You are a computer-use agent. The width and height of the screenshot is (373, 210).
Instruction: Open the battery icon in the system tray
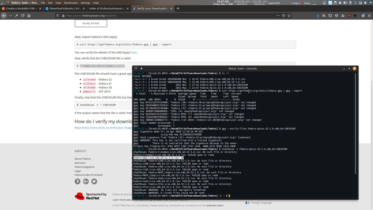pyautogui.click(x=345, y=3)
